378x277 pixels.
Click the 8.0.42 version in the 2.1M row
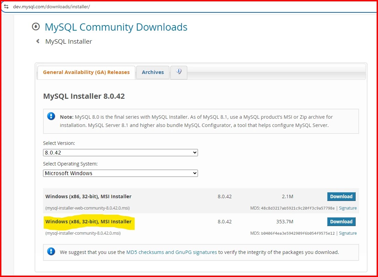tap(225, 196)
